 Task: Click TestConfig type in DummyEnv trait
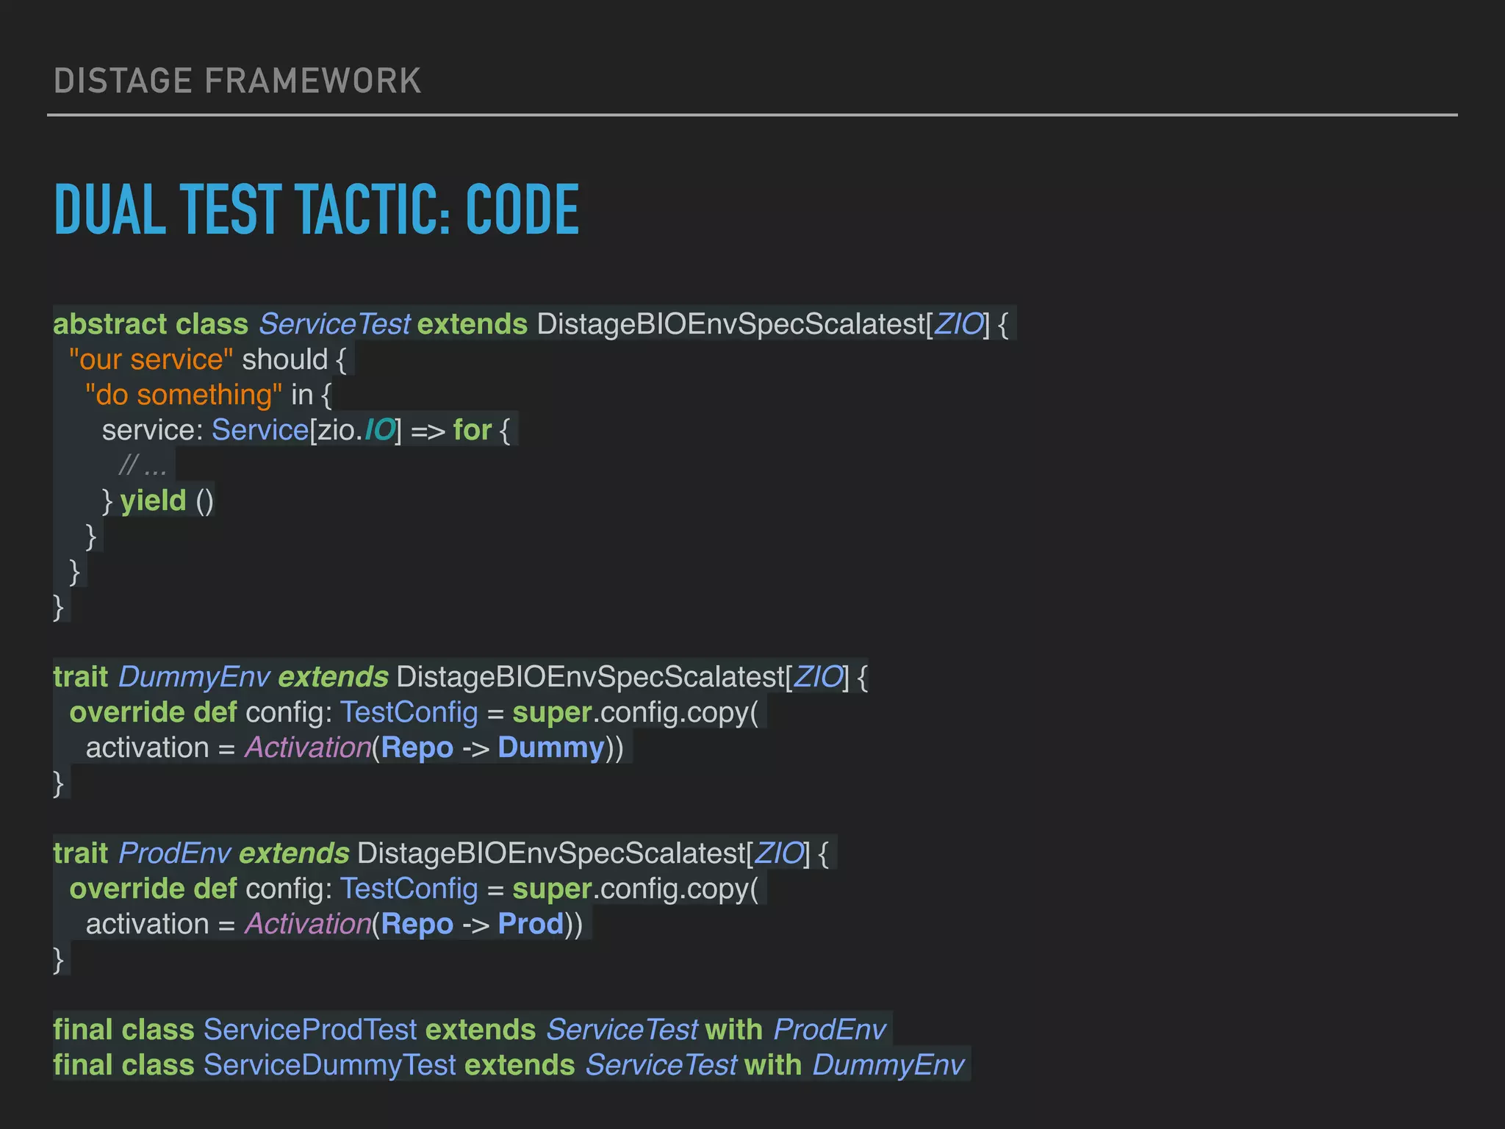(409, 712)
